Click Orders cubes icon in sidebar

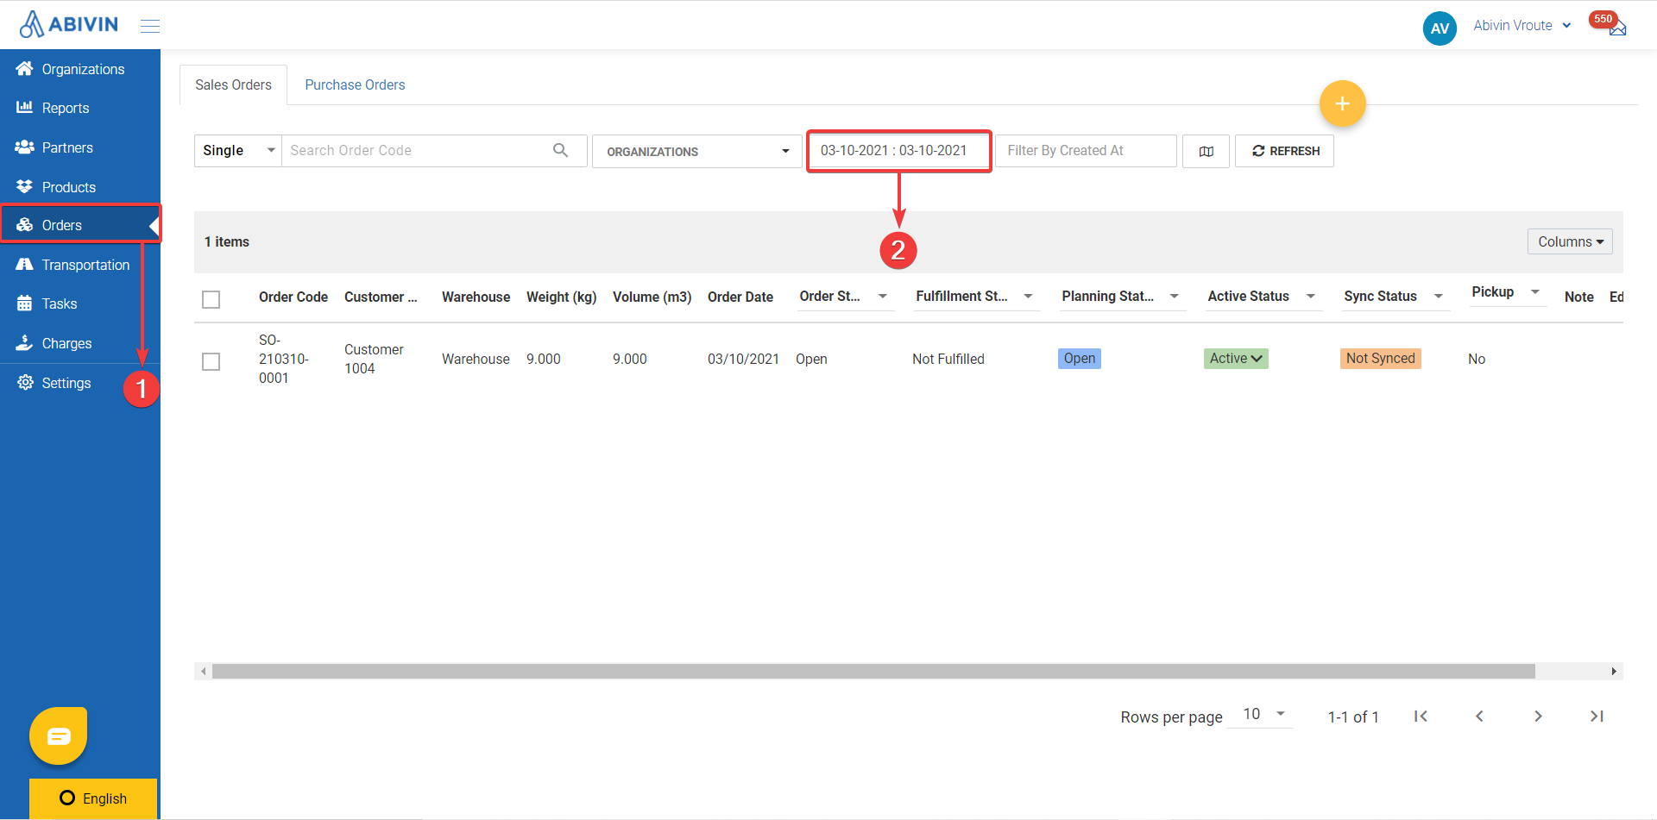point(24,225)
